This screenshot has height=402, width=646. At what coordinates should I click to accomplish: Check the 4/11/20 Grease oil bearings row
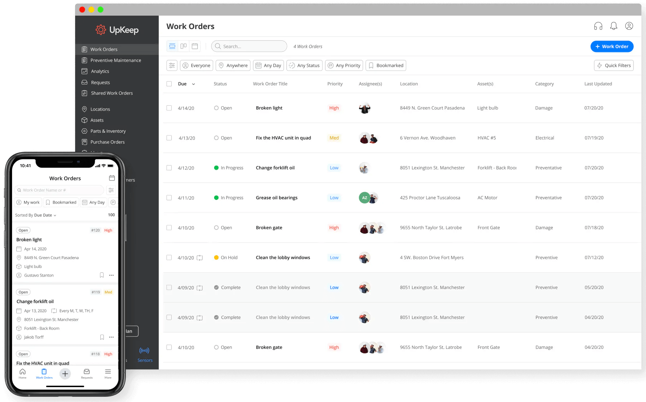point(169,197)
